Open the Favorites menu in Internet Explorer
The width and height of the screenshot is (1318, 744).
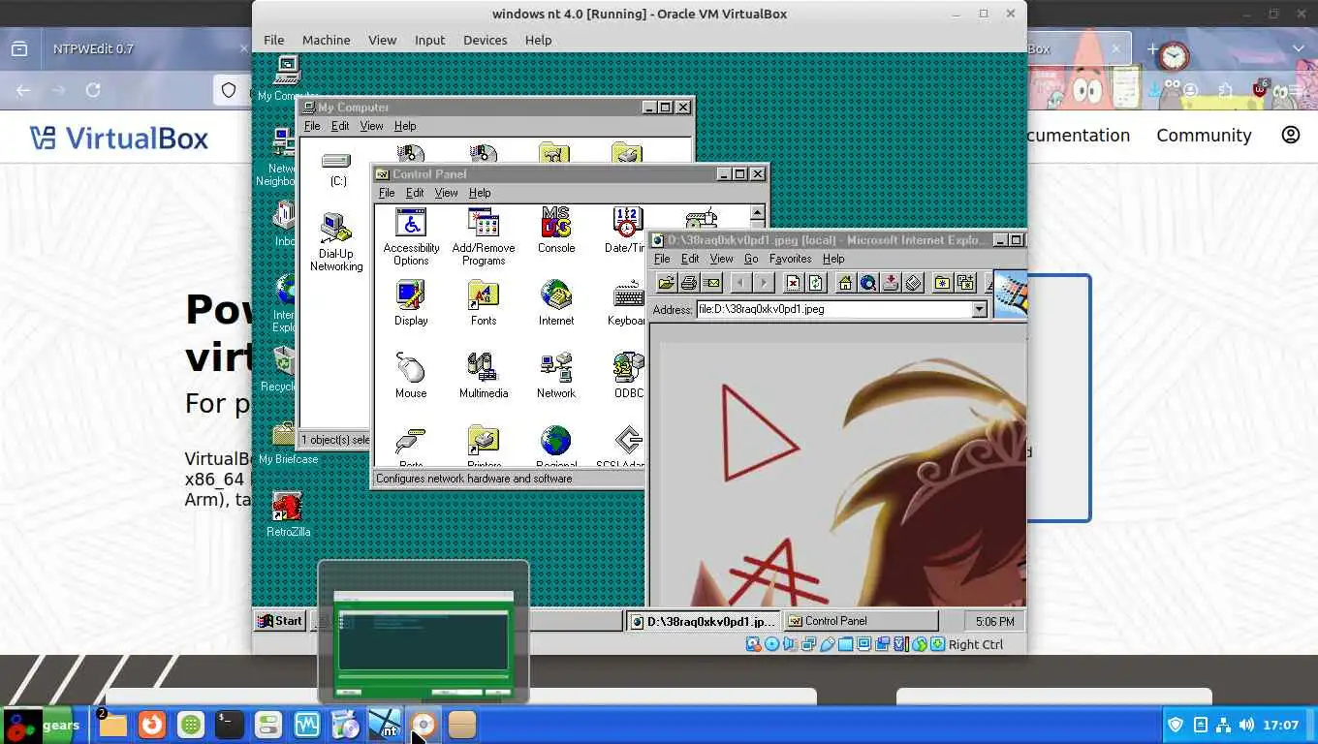pos(790,259)
